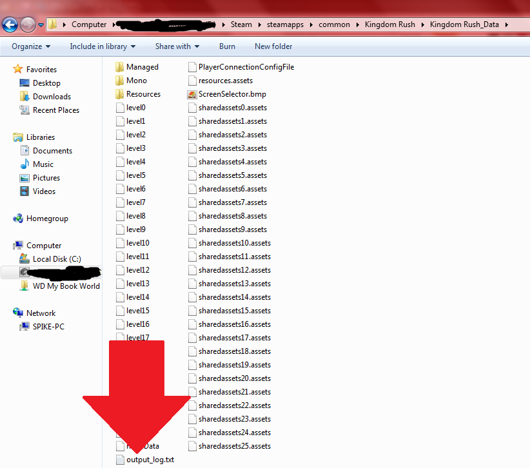The image size is (530, 468).
Task: Click the Network icon in sidebar
Action: point(17,313)
